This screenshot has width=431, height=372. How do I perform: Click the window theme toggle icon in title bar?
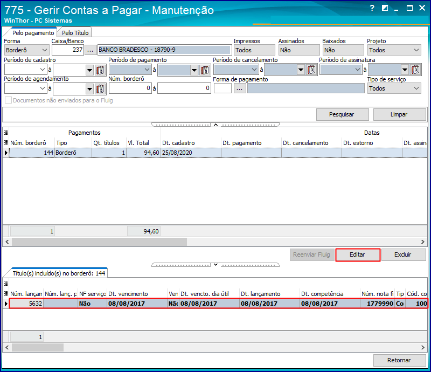pos(385,8)
